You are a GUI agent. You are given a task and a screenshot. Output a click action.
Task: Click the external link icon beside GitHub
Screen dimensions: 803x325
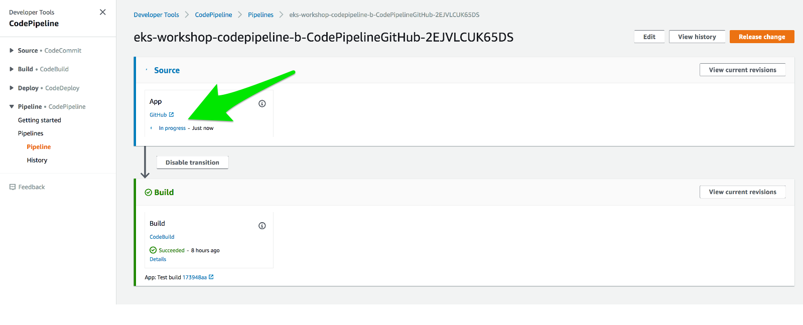[x=172, y=114]
